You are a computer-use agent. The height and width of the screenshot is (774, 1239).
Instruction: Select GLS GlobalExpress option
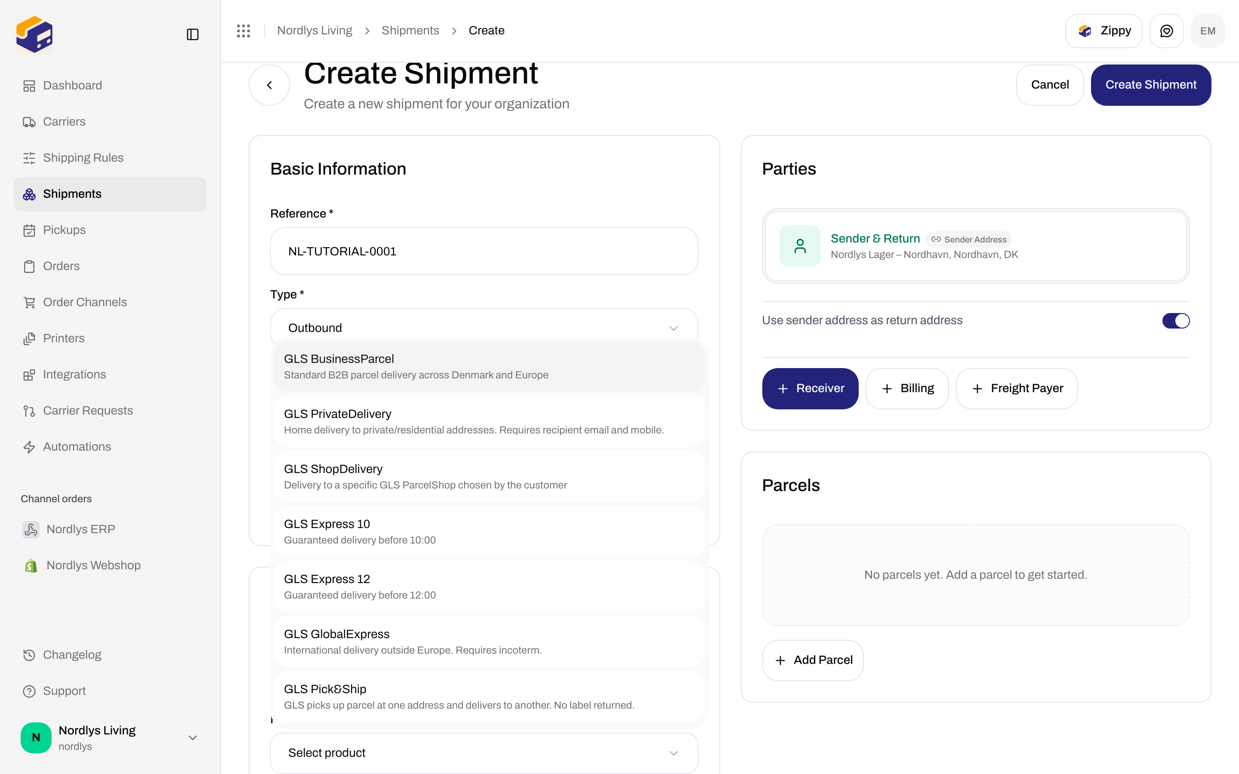coord(489,642)
